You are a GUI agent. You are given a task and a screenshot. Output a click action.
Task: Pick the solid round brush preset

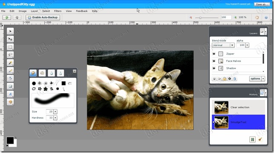point(34,83)
